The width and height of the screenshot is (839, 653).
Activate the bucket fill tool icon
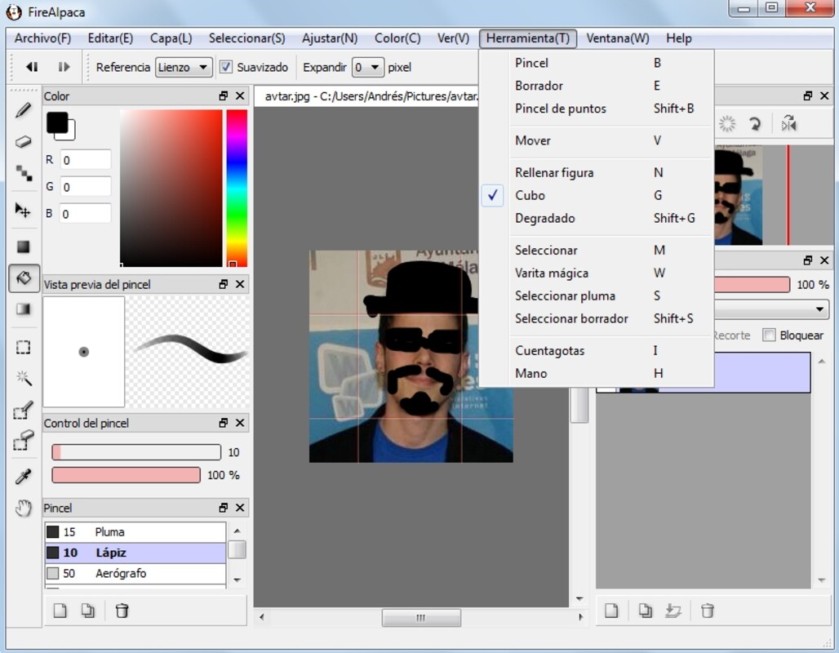click(x=24, y=278)
